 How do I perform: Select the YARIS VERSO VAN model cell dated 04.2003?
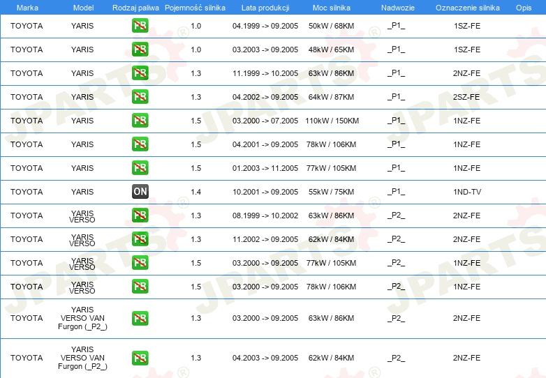82,358
